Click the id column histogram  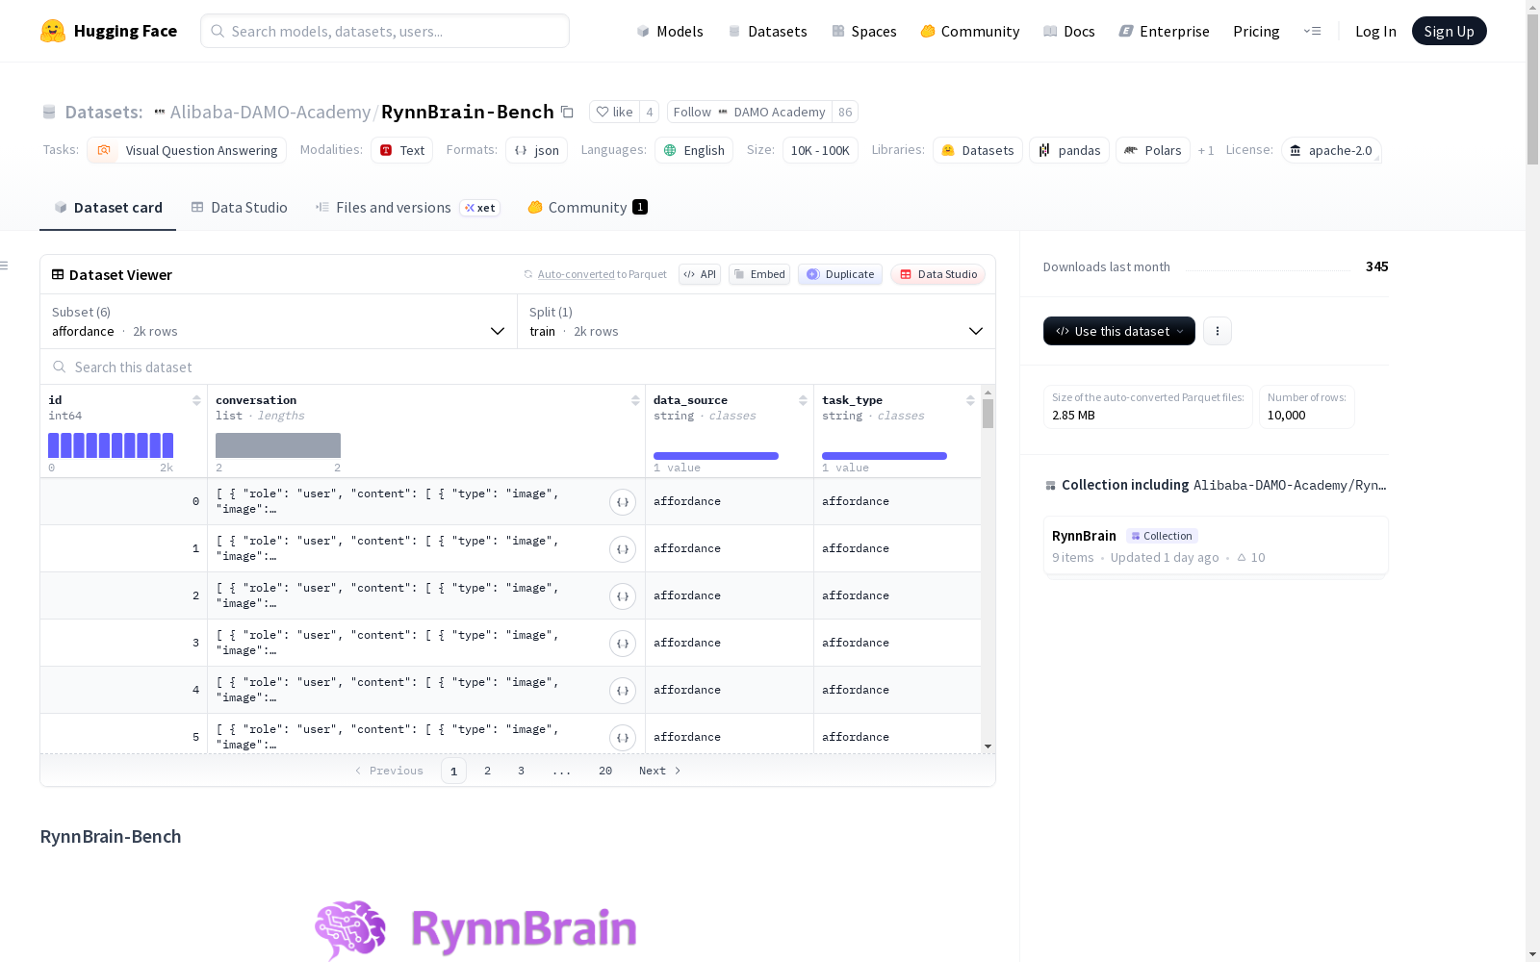pyautogui.click(x=111, y=445)
